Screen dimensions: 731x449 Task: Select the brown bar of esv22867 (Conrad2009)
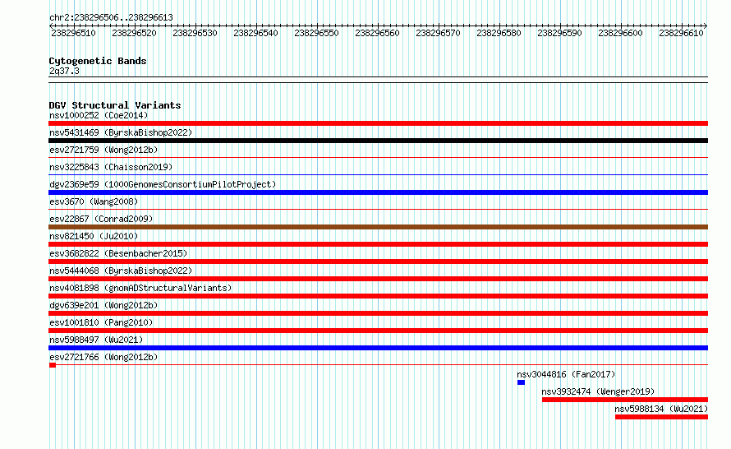pyautogui.click(x=378, y=227)
